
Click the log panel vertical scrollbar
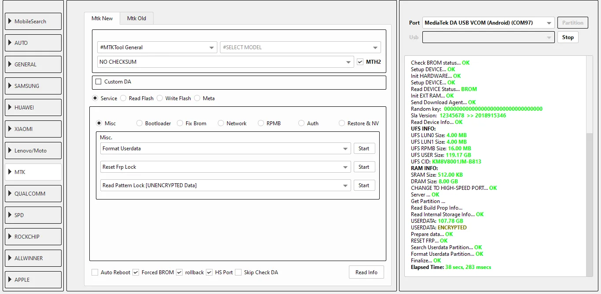pyautogui.click(x=590, y=202)
